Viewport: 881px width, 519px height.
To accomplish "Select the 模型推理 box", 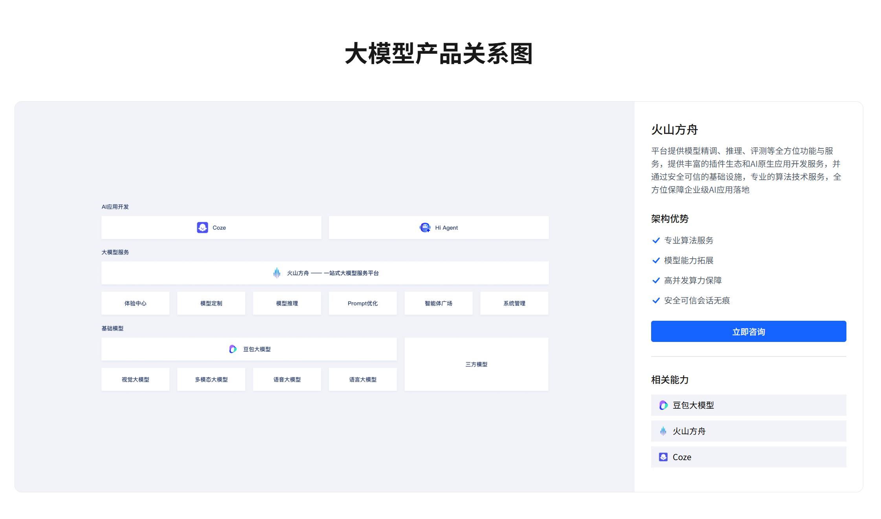I will tap(287, 303).
